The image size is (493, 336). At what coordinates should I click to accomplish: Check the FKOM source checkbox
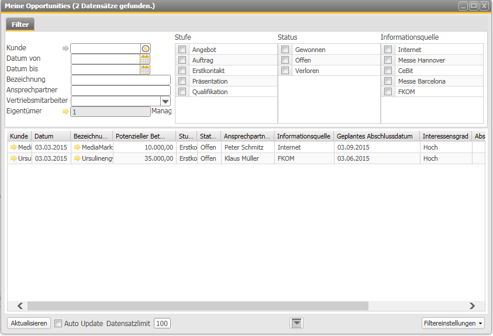coord(388,92)
